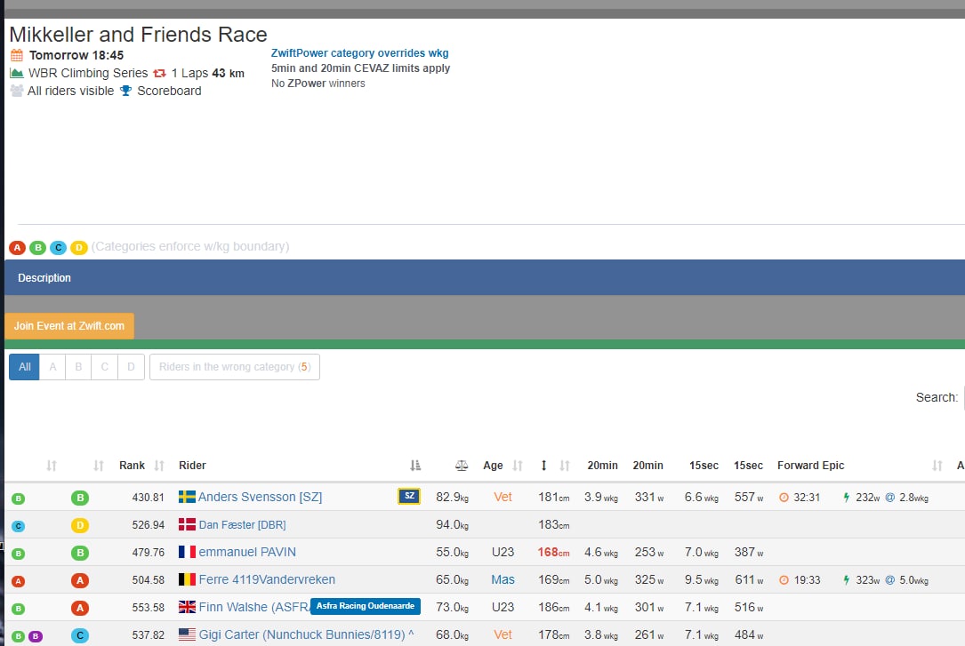Click the WBR Climbing Series text

coord(88,73)
